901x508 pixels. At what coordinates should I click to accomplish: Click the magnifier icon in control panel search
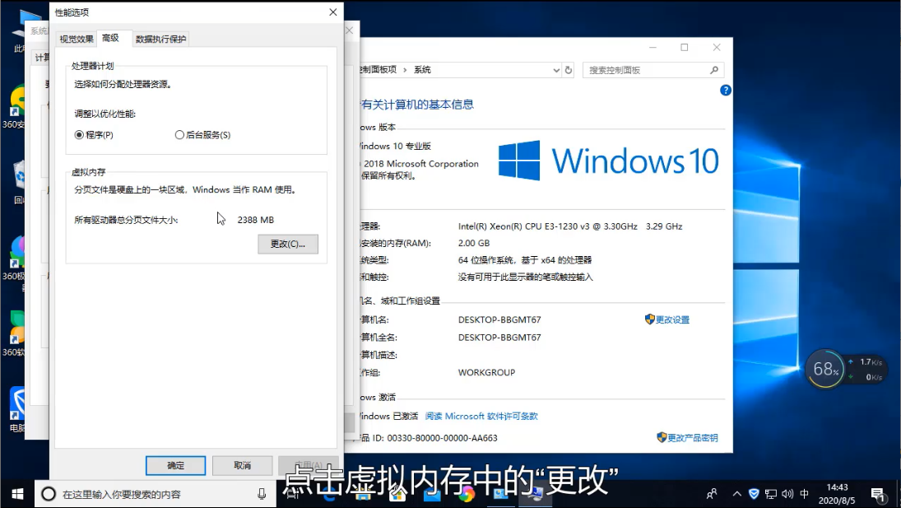pyautogui.click(x=714, y=70)
